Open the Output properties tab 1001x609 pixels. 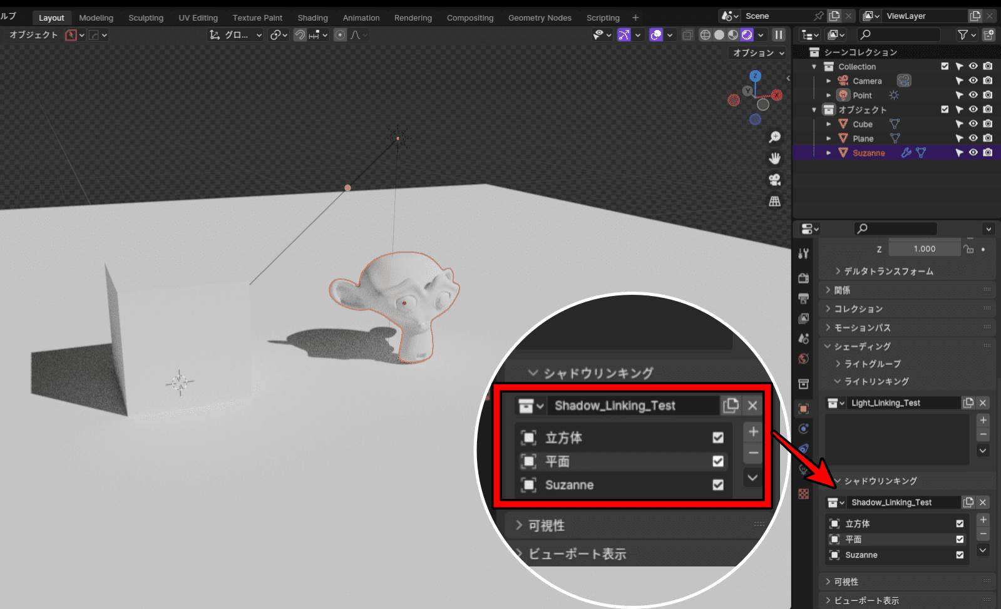click(804, 298)
